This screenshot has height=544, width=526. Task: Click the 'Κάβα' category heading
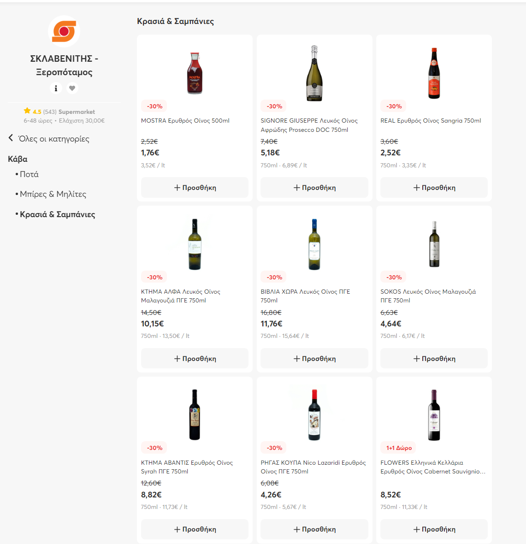click(x=18, y=159)
